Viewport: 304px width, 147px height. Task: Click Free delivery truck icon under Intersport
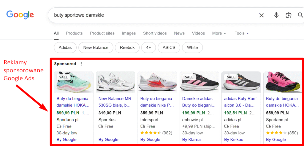click(142, 126)
